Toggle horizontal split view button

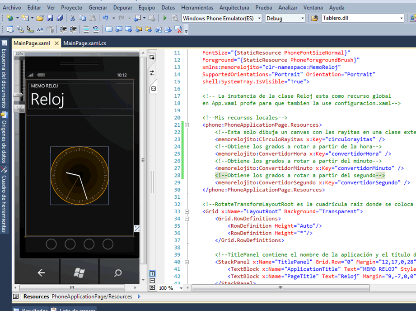(x=152, y=281)
